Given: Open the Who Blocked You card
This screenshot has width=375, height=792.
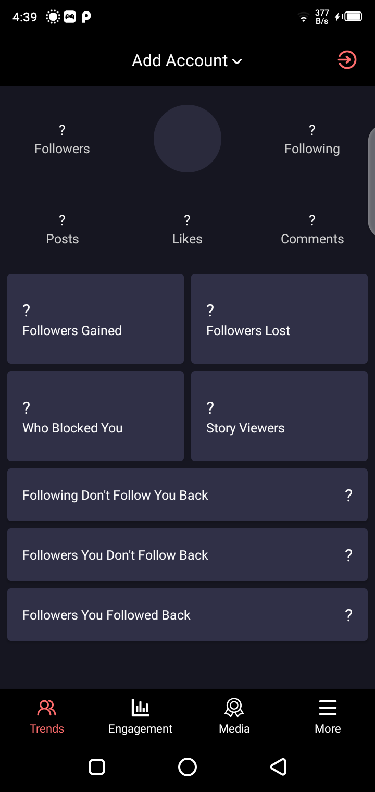Looking at the screenshot, I should 95,416.
